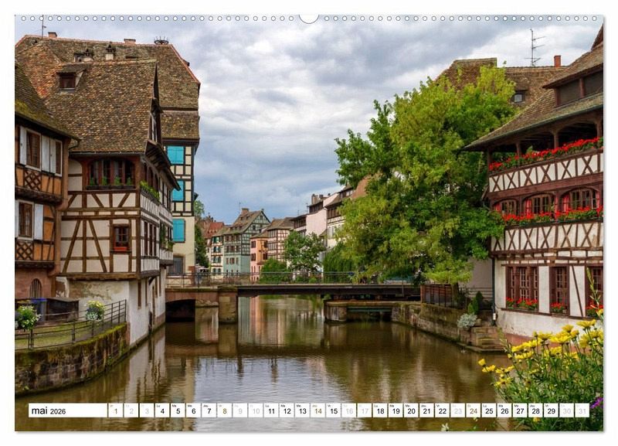
Task: Select day 10 in the calendar strip
Action: [x=256, y=410]
